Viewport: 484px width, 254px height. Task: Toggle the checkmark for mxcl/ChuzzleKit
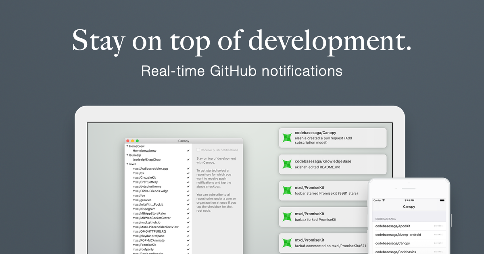point(188,177)
